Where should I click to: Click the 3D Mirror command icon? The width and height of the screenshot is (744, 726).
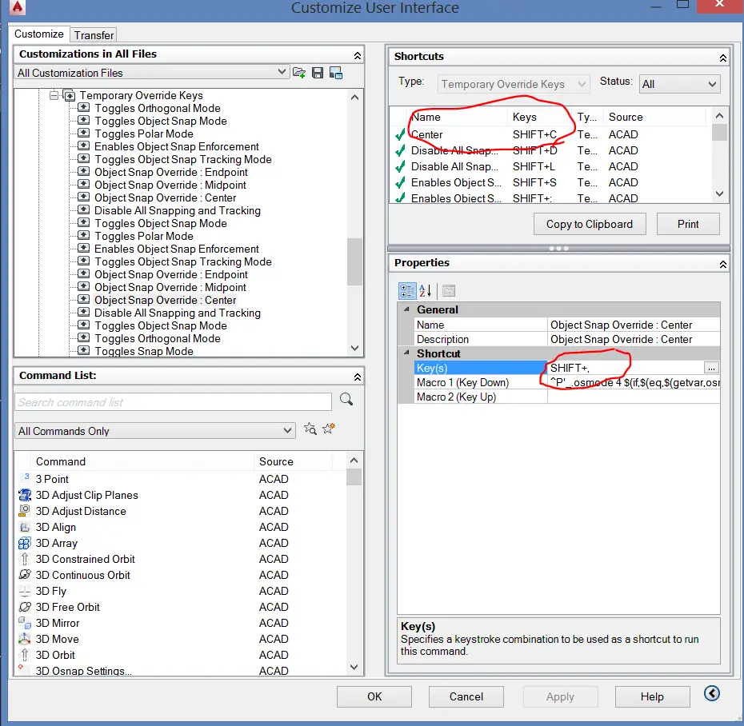pyautogui.click(x=25, y=623)
